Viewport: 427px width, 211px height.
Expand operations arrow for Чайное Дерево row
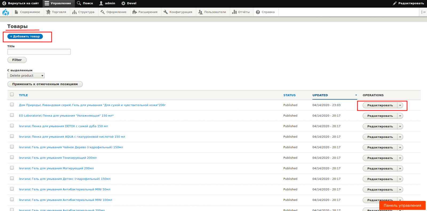[x=400, y=148]
